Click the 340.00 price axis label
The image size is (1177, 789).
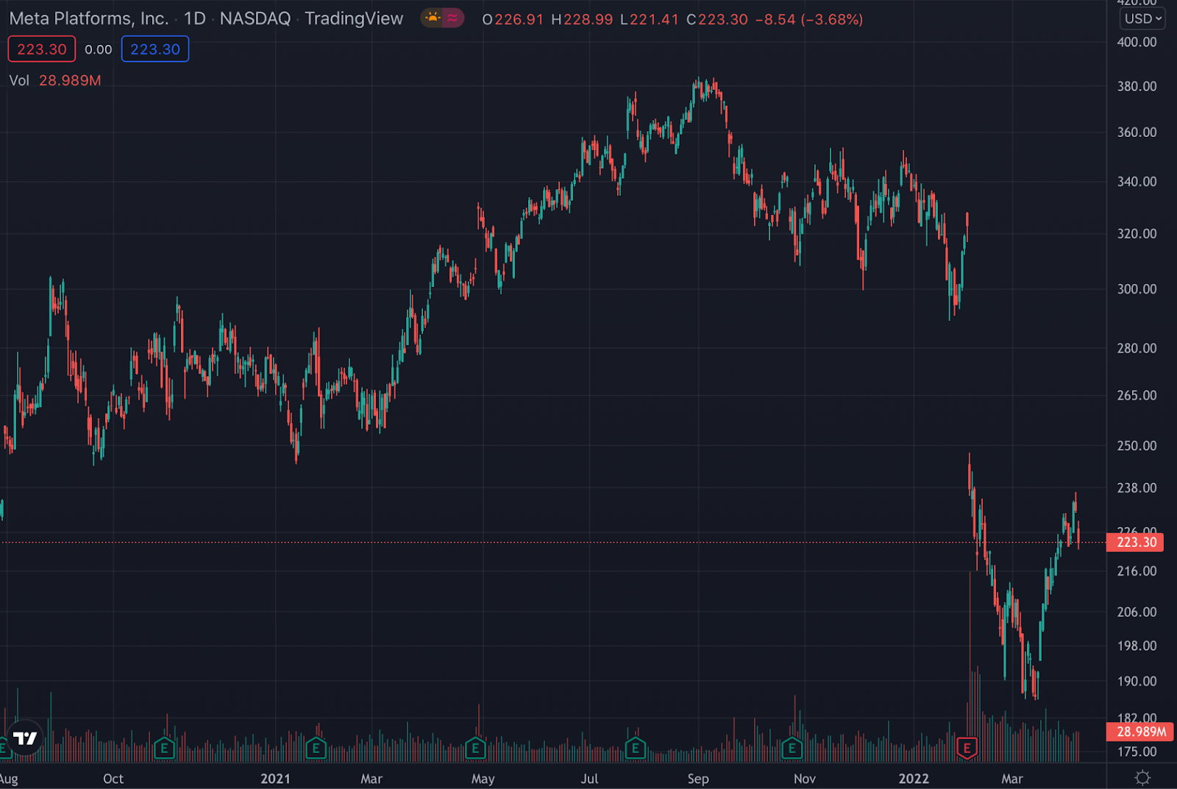pos(1137,182)
